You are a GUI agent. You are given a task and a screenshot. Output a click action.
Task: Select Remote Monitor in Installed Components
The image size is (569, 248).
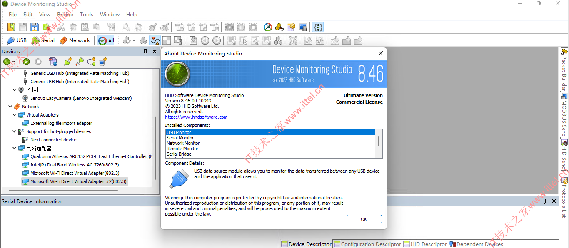coord(182,149)
